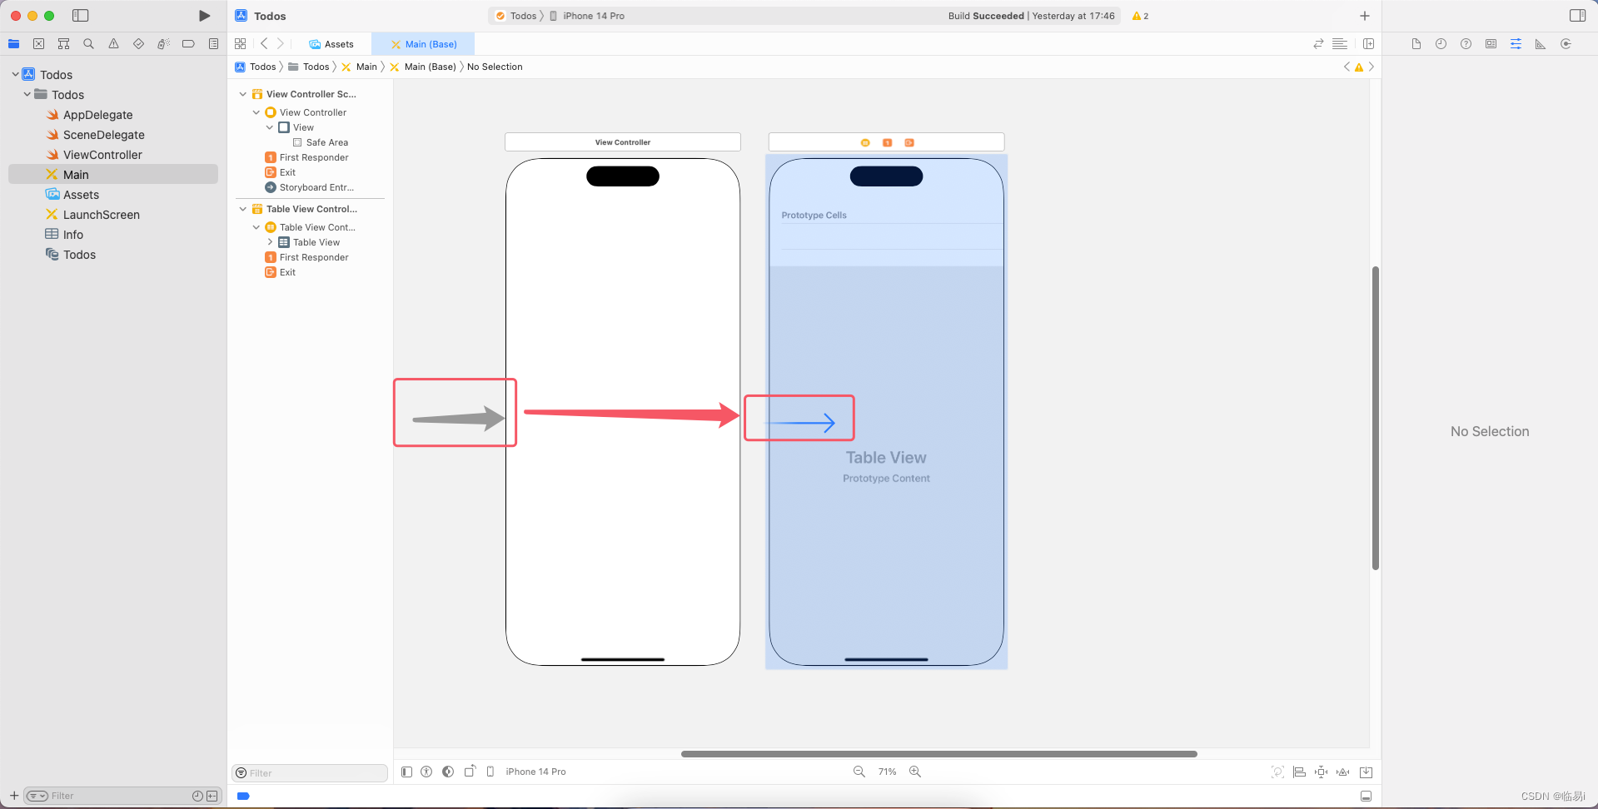Open the Symbol navigator
1598x809 pixels.
[63, 44]
